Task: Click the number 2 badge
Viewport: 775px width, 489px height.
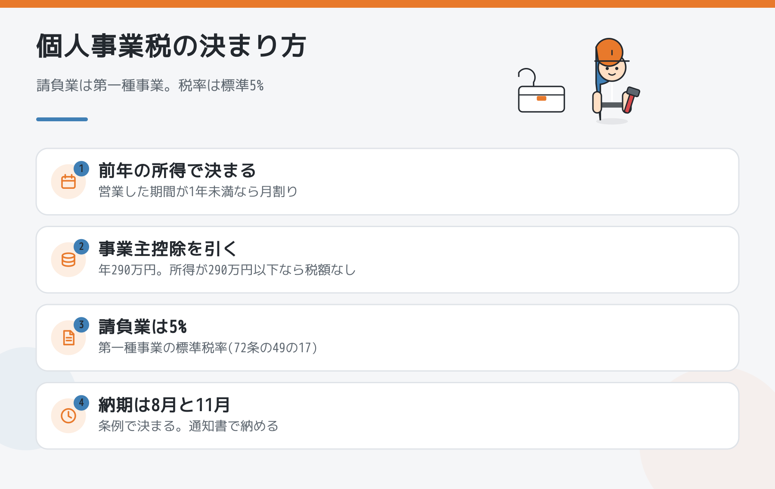Action: point(81,247)
